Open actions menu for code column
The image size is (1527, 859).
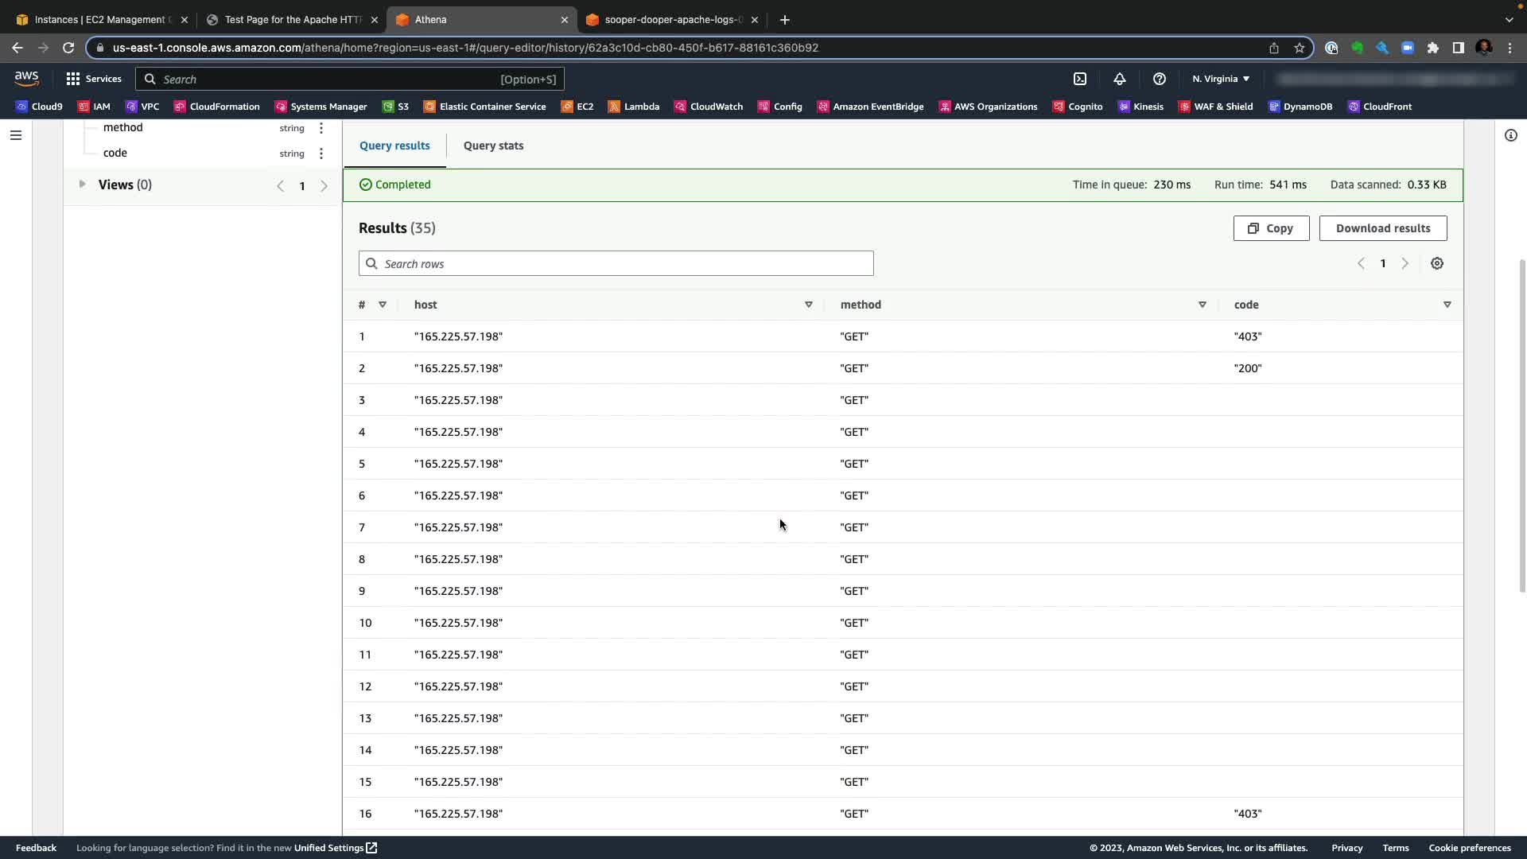click(x=321, y=154)
